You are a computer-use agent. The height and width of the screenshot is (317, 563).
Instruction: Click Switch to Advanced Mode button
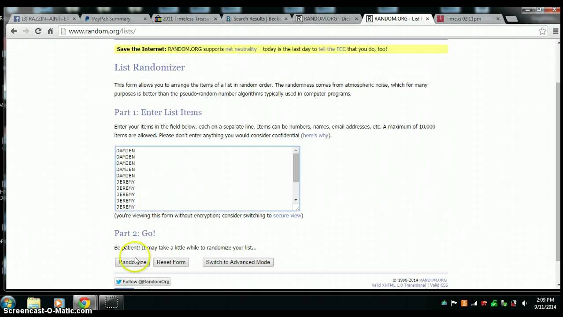238,262
